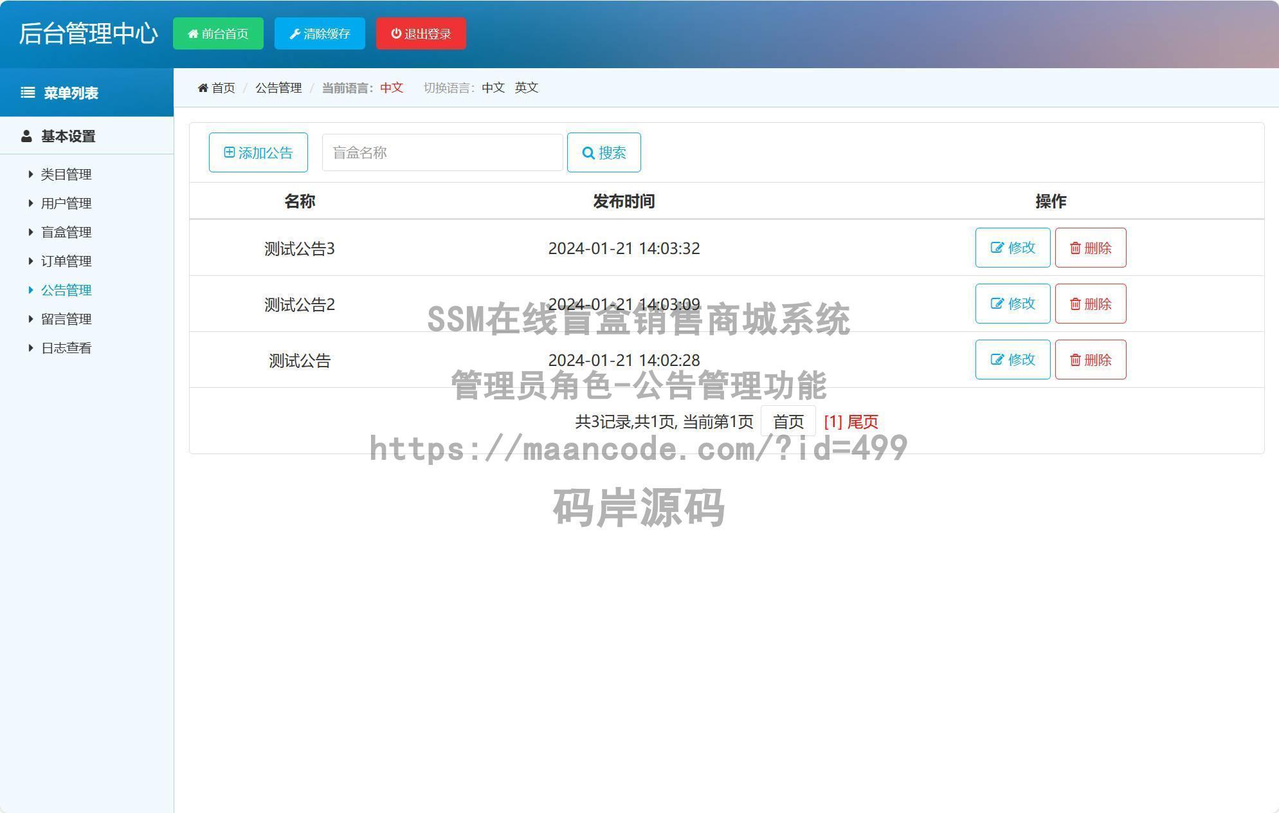The height and width of the screenshot is (813, 1279).
Task: Click the 菜单列表 sidebar header
Action: pyautogui.click(x=71, y=93)
